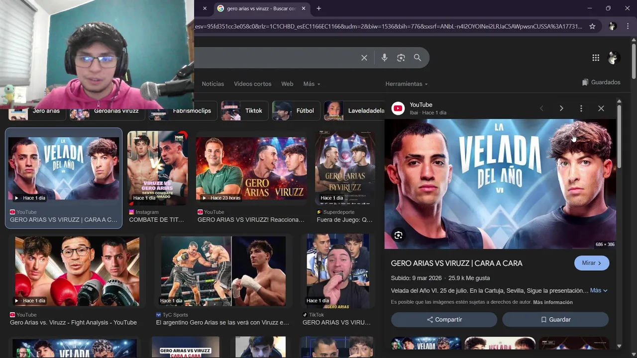The height and width of the screenshot is (358, 637).
Task: Open Guardados saved items
Action: (x=601, y=83)
